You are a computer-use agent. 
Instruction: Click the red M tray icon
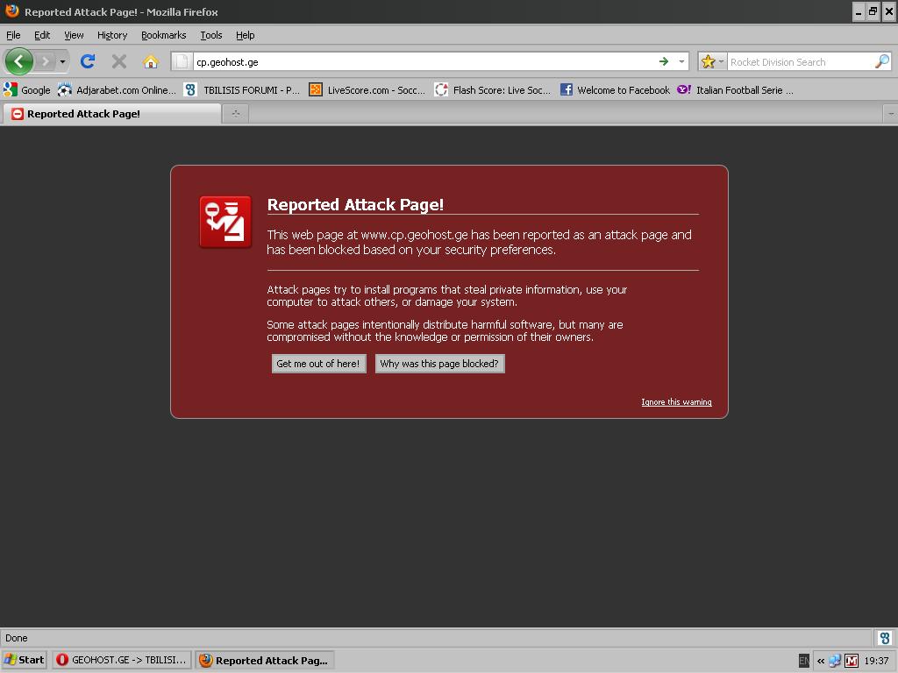[852, 661]
